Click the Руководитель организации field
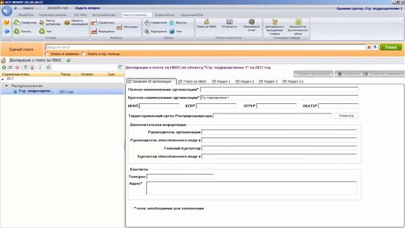Image resolution: width=405 pixels, height=228 pixels. [279, 132]
